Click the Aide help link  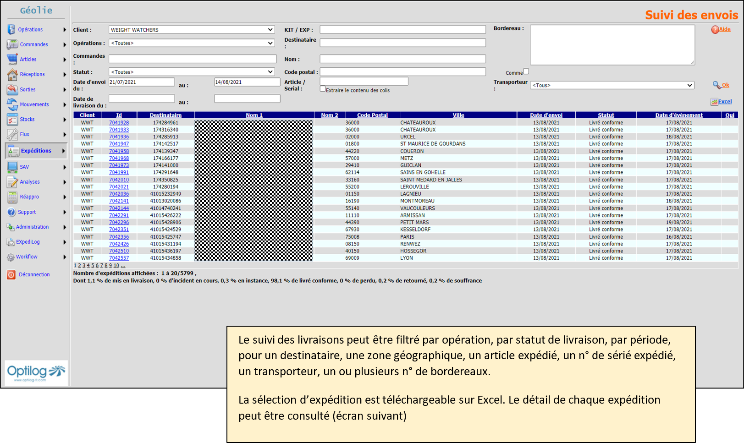click(x=725, y=29)
